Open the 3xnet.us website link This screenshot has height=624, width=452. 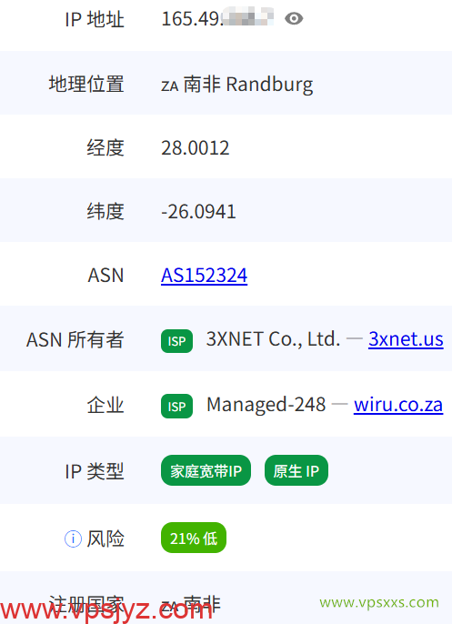pos(406,339)
